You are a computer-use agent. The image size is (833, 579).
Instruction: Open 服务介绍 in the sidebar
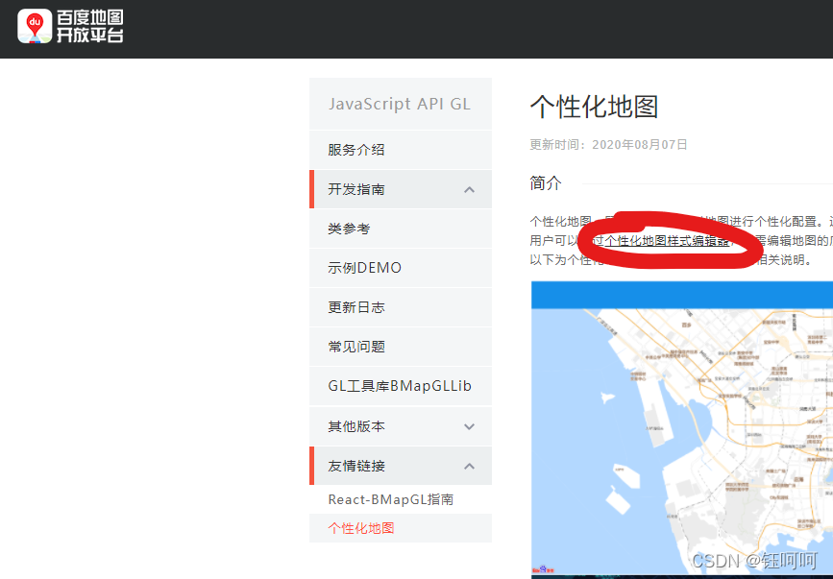(x=401, y=150)
